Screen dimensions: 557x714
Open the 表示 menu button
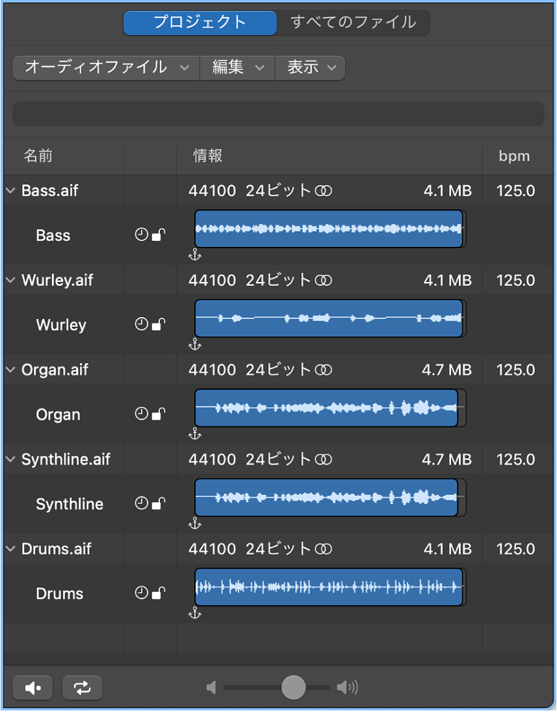click(x=311, y=68)
